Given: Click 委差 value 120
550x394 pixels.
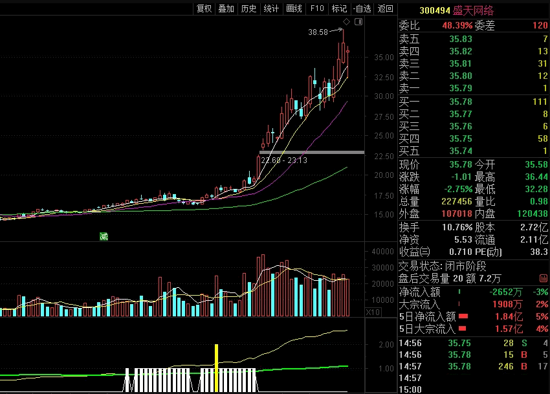Looking at the screenshot, I should pyautogui.click(x=540, y=25).
